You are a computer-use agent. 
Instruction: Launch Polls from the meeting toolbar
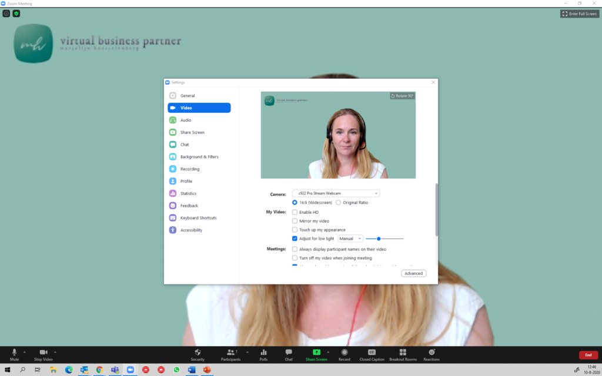263,352
